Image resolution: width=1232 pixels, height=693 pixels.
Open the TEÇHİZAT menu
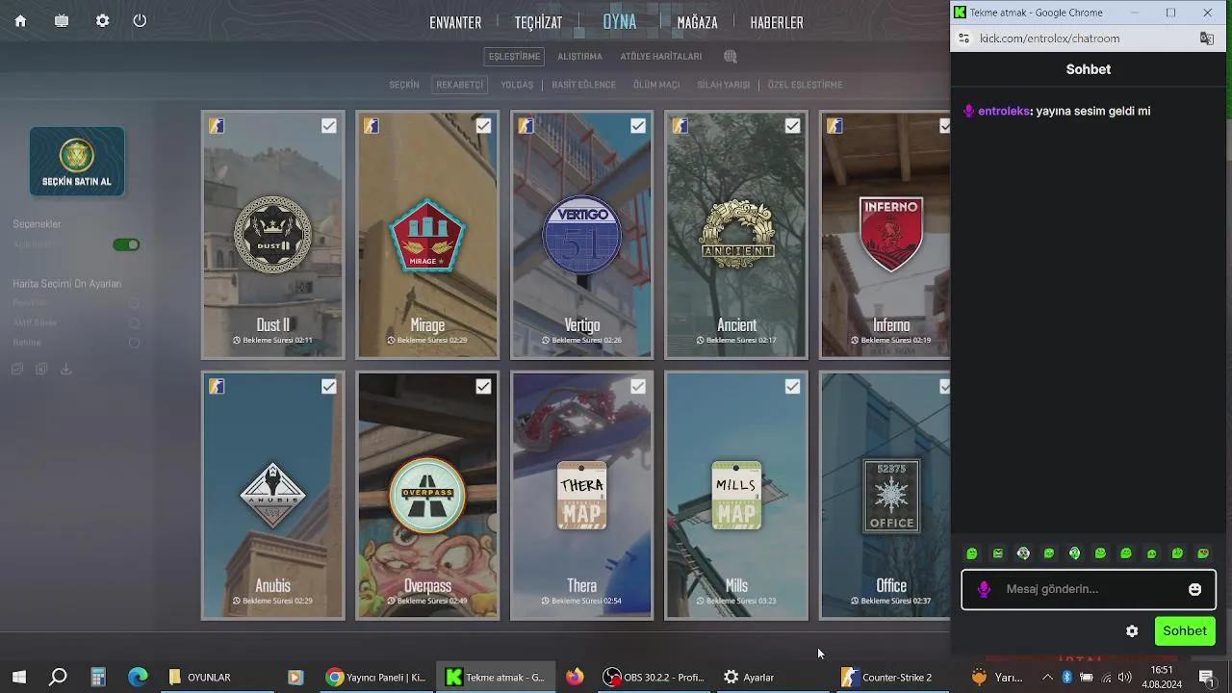(x=538, y=22)
